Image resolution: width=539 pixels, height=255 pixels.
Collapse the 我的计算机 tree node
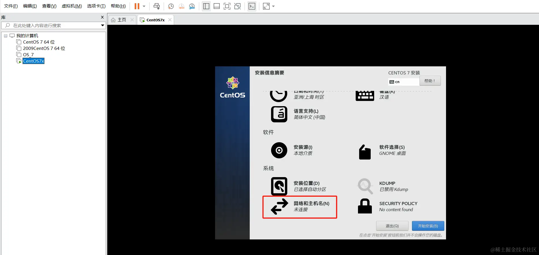tap(5, 36)
